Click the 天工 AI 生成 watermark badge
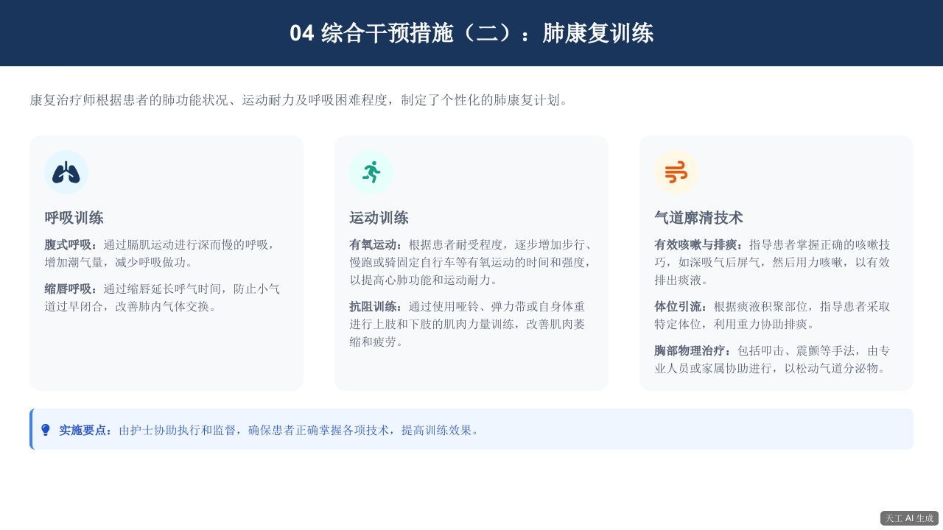Screen dimensions: 943x530 click(x=909, y=518)
